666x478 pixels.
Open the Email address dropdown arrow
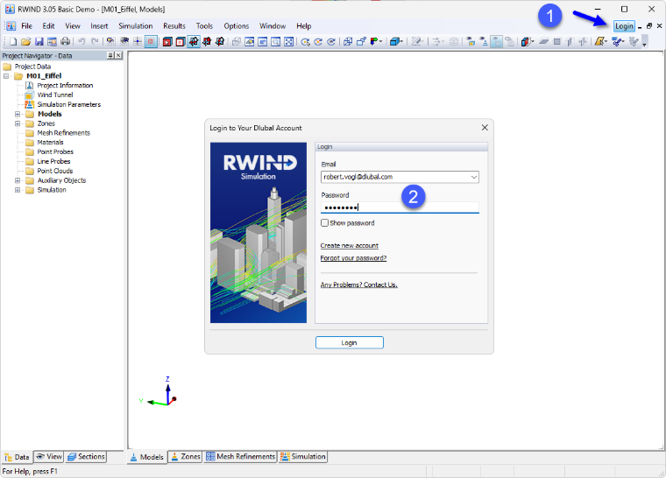473,177
